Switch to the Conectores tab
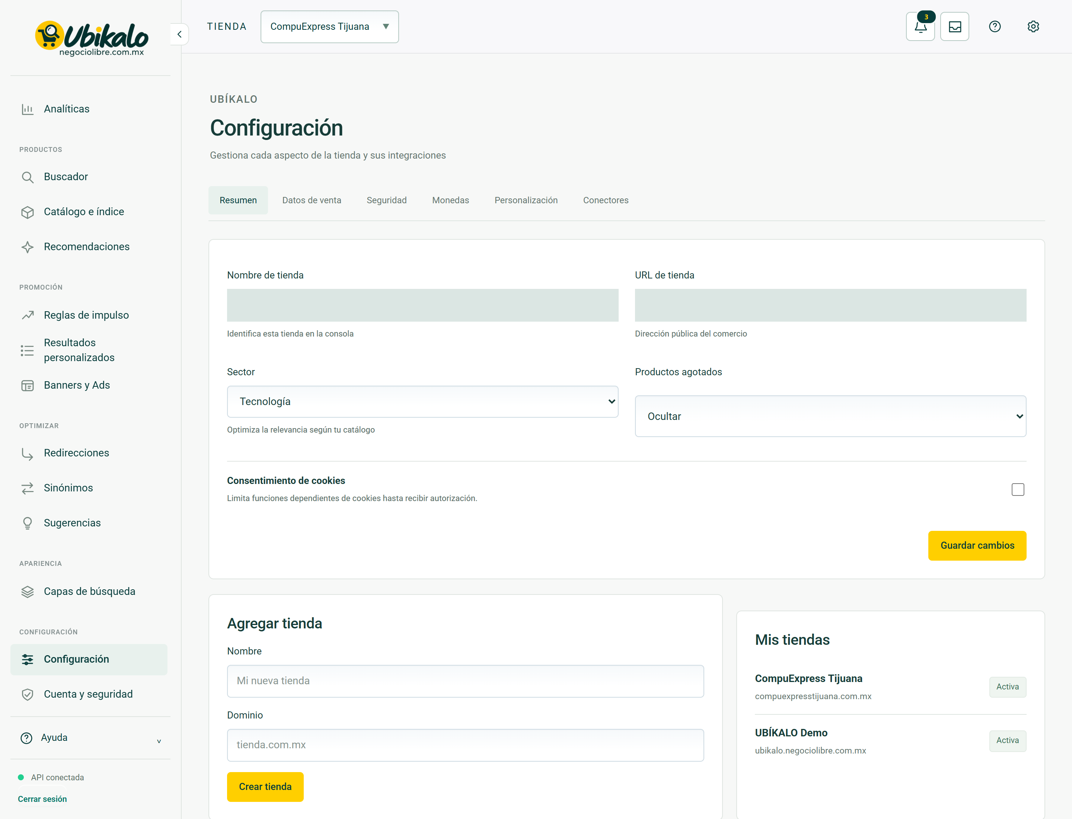Screen dimensions: 1072x819 [x=606, y=200]
